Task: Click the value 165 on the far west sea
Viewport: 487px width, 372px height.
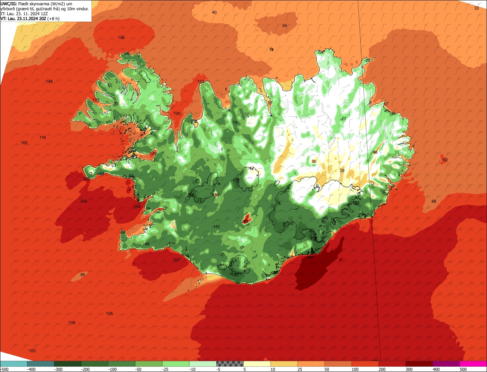Action: tap(24, 143)
